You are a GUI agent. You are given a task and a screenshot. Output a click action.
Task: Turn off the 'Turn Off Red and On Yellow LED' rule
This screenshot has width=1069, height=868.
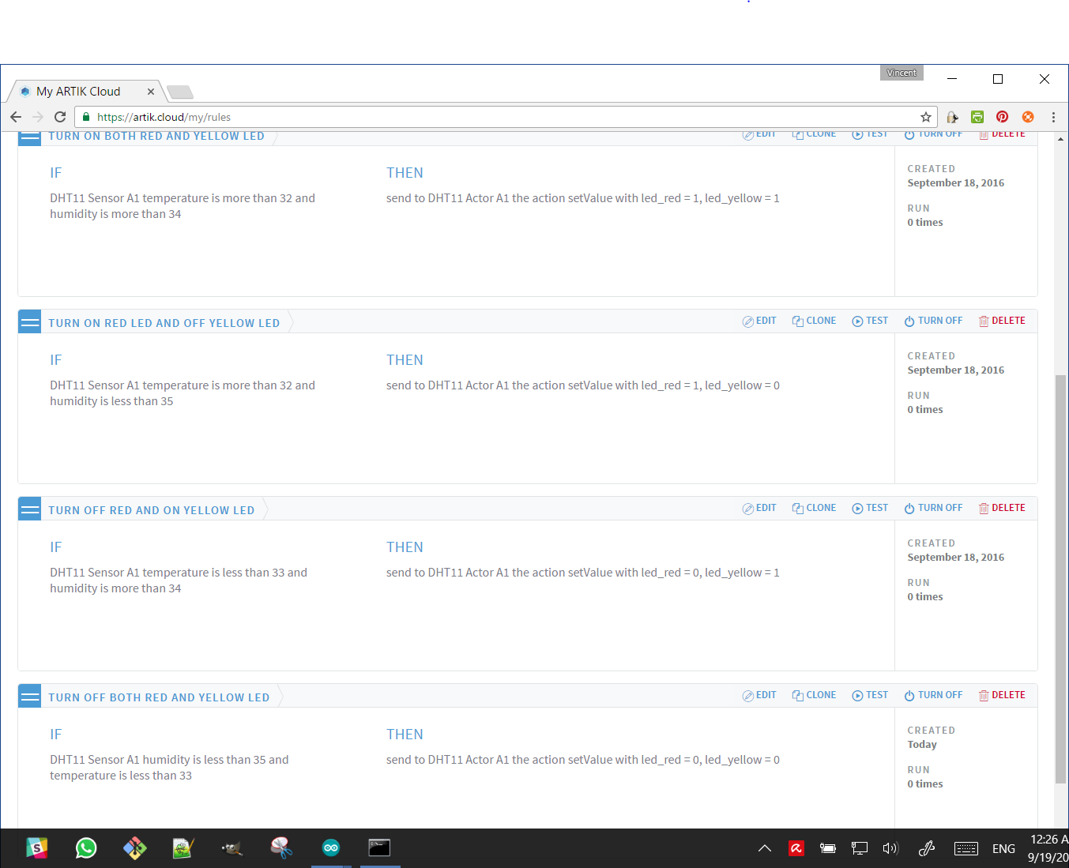[933, 508]
